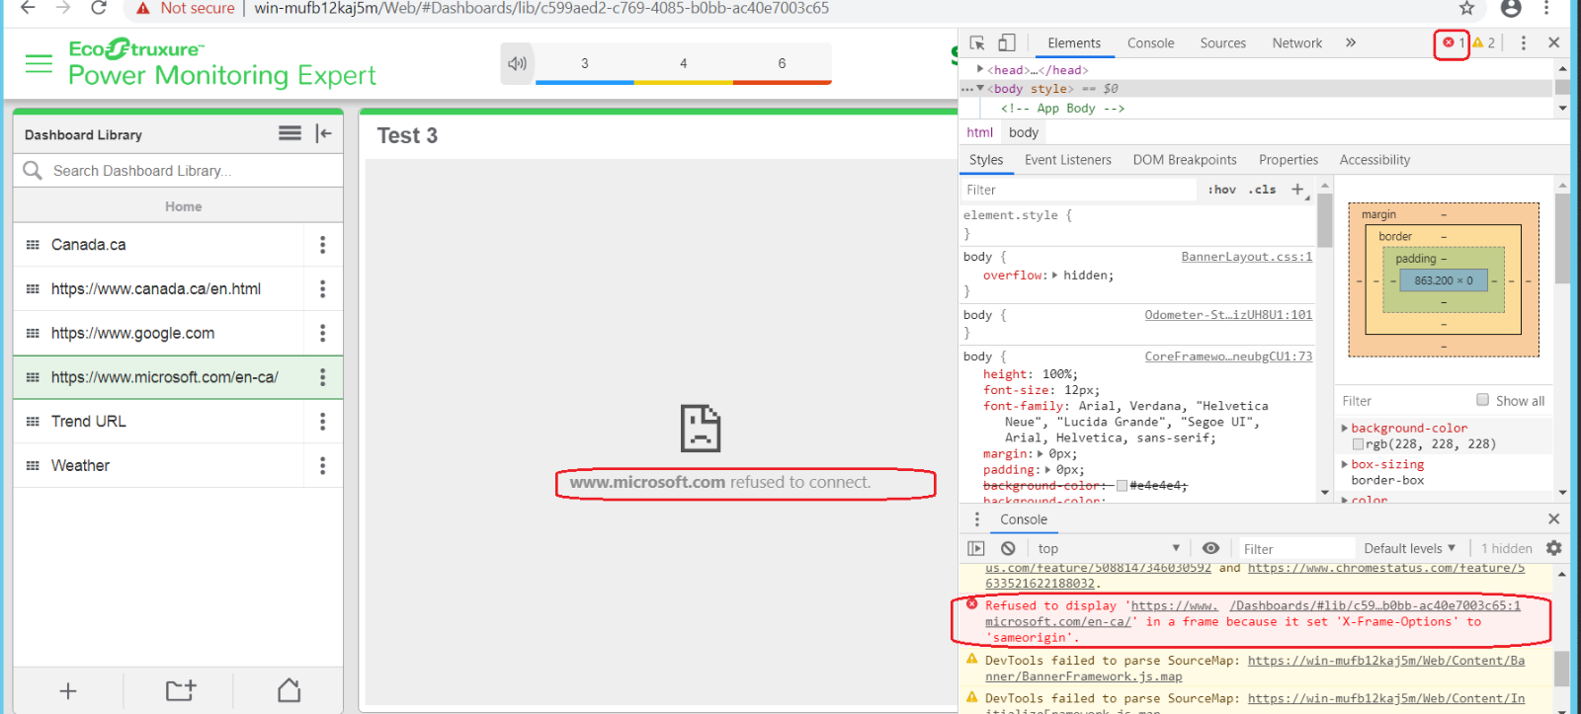Show more DevTools tabs chevron

1351,43
